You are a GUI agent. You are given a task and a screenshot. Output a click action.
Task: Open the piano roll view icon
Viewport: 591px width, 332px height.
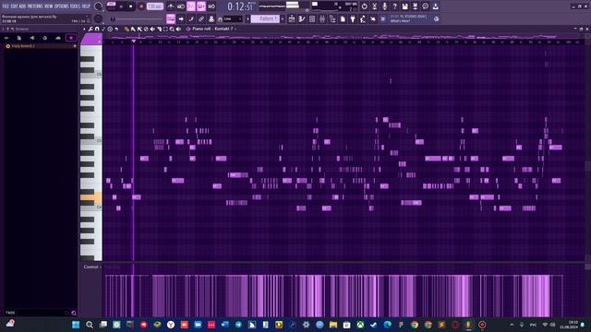tap(302, 18)
